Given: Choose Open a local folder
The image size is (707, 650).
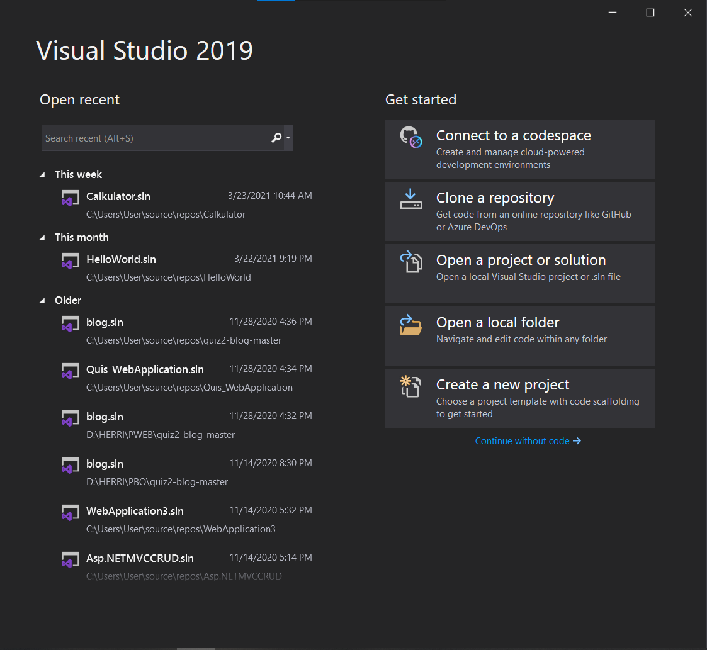Looking at the screenshot, I should 520,336.
